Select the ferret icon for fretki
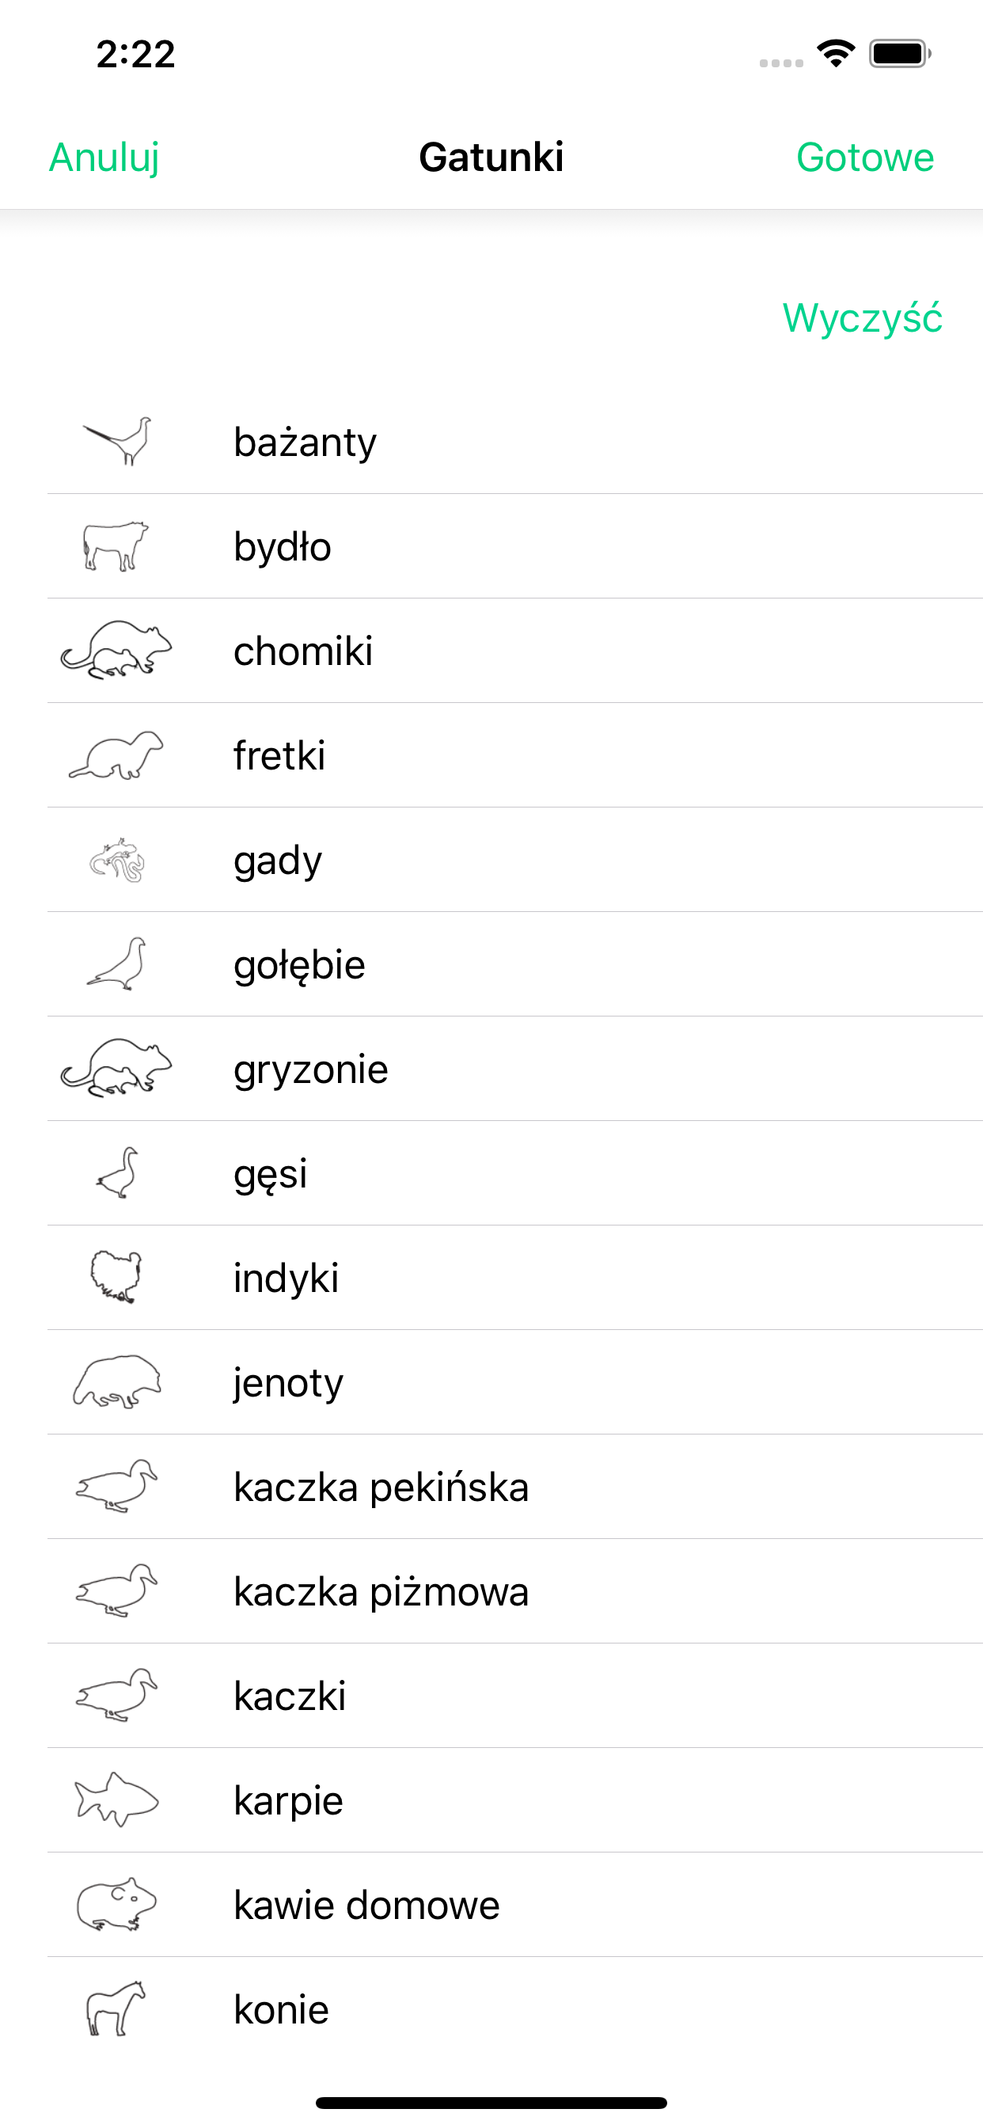The height and width of the screenshot is (2128, 983). click(x=116, y=755)
